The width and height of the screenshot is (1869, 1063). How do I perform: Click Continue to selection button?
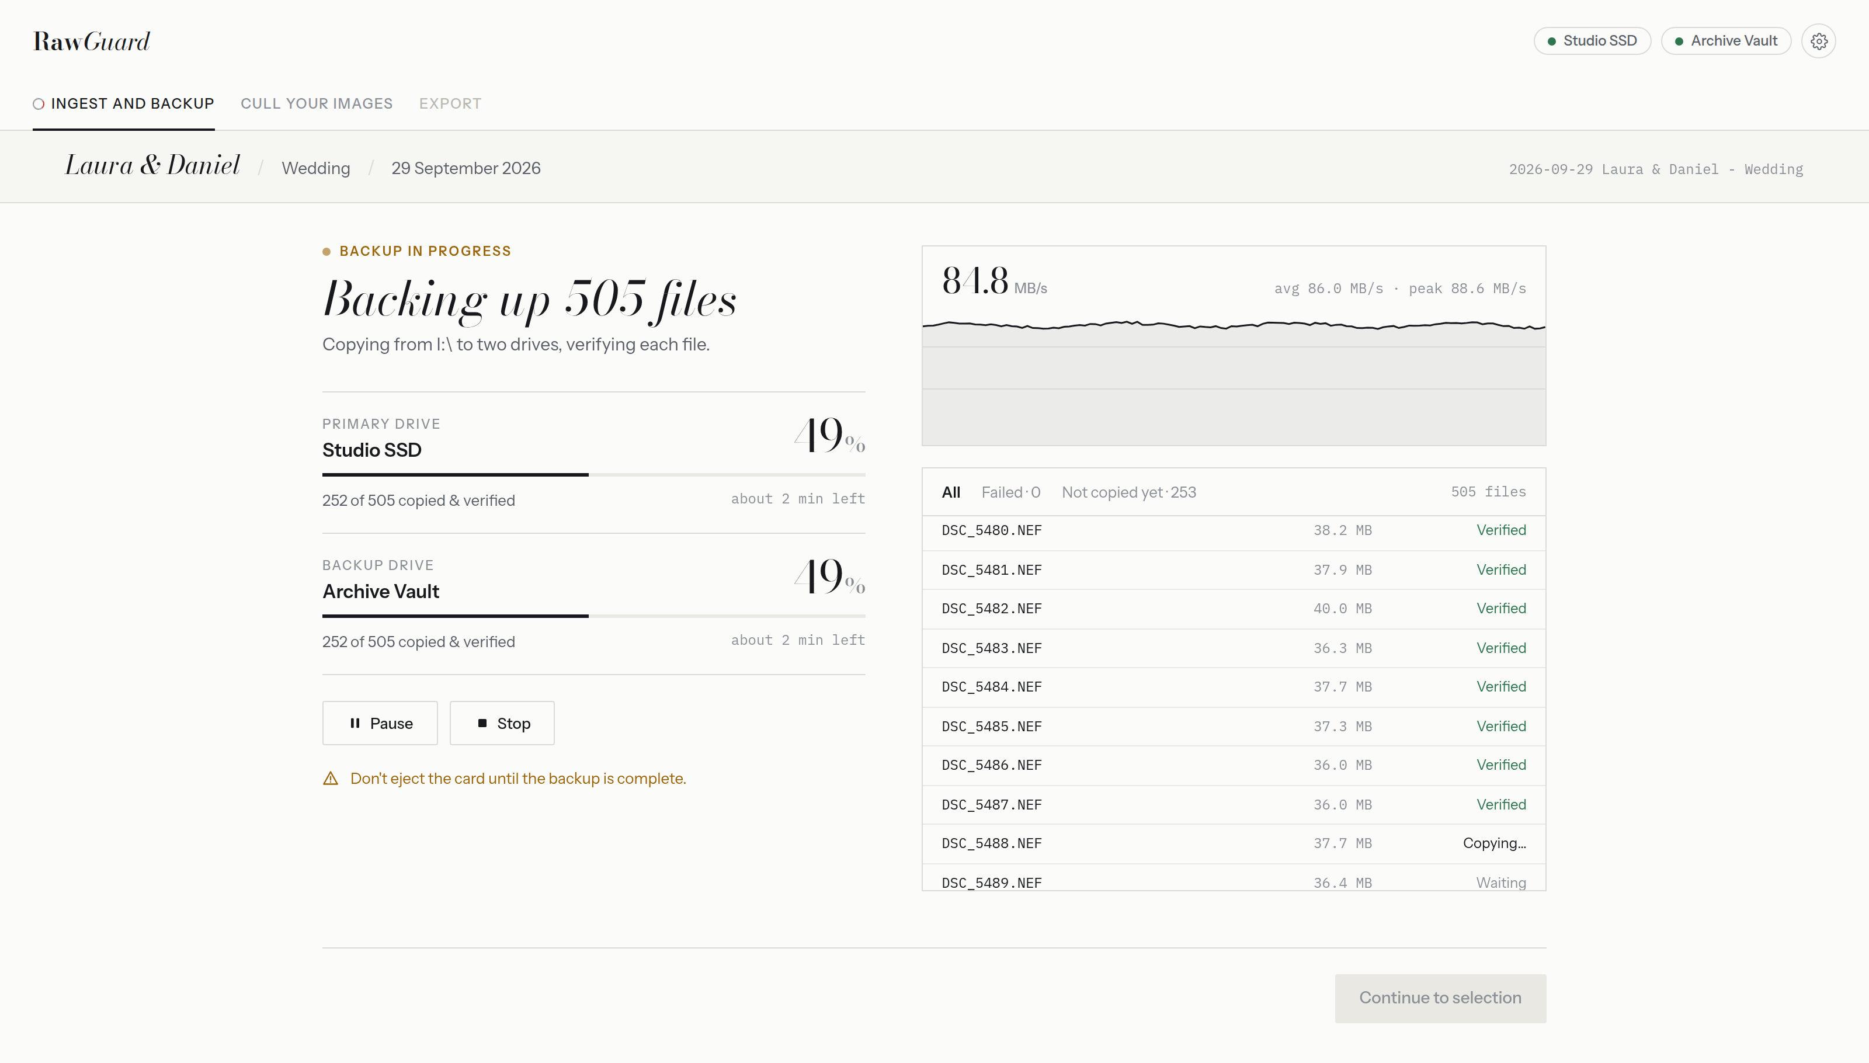[1440, 998]
